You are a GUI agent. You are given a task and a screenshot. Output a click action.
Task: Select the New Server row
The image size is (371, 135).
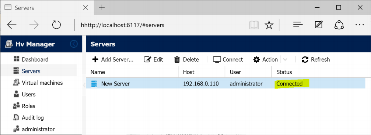pyautogui.click(x=225, y=83)
